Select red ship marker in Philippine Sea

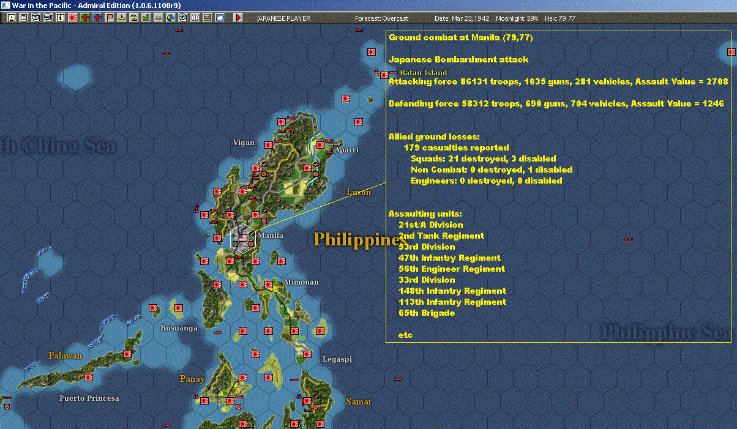tap(629, 239)
